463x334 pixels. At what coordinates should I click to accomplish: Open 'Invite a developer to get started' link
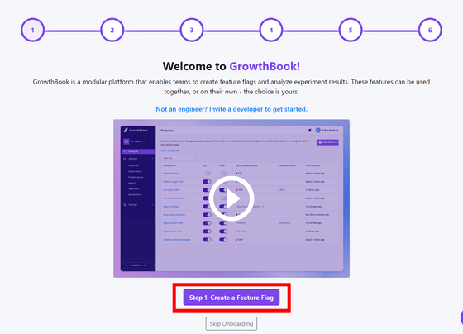231,109
